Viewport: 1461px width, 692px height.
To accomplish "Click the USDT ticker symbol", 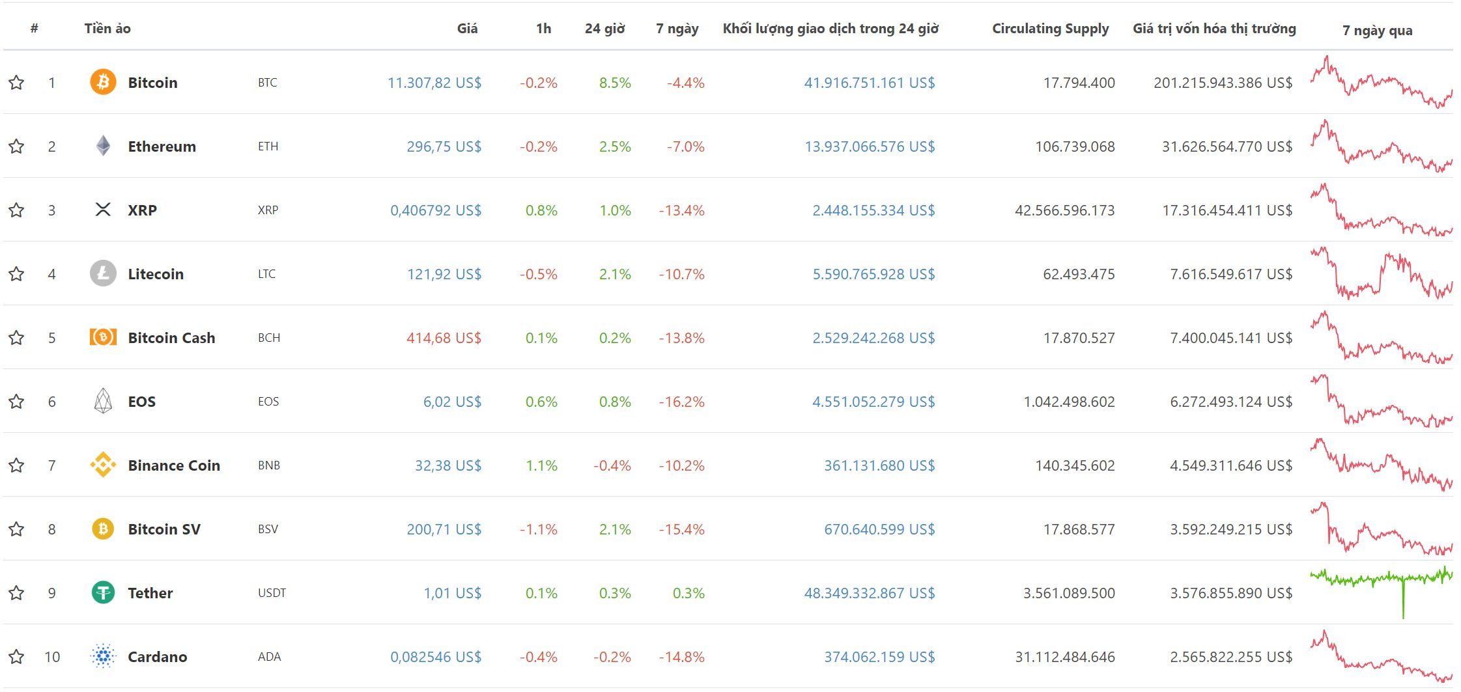I will (x=272, y=593).
